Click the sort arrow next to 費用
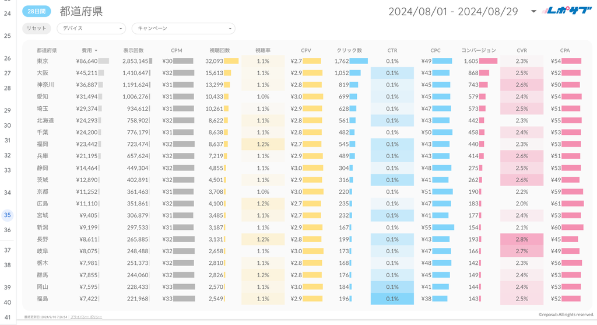 (x=96, y=51)
